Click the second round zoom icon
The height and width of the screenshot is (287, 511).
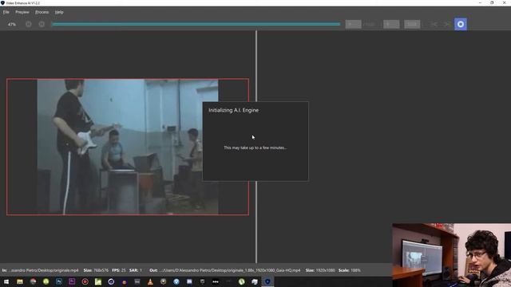42,24
